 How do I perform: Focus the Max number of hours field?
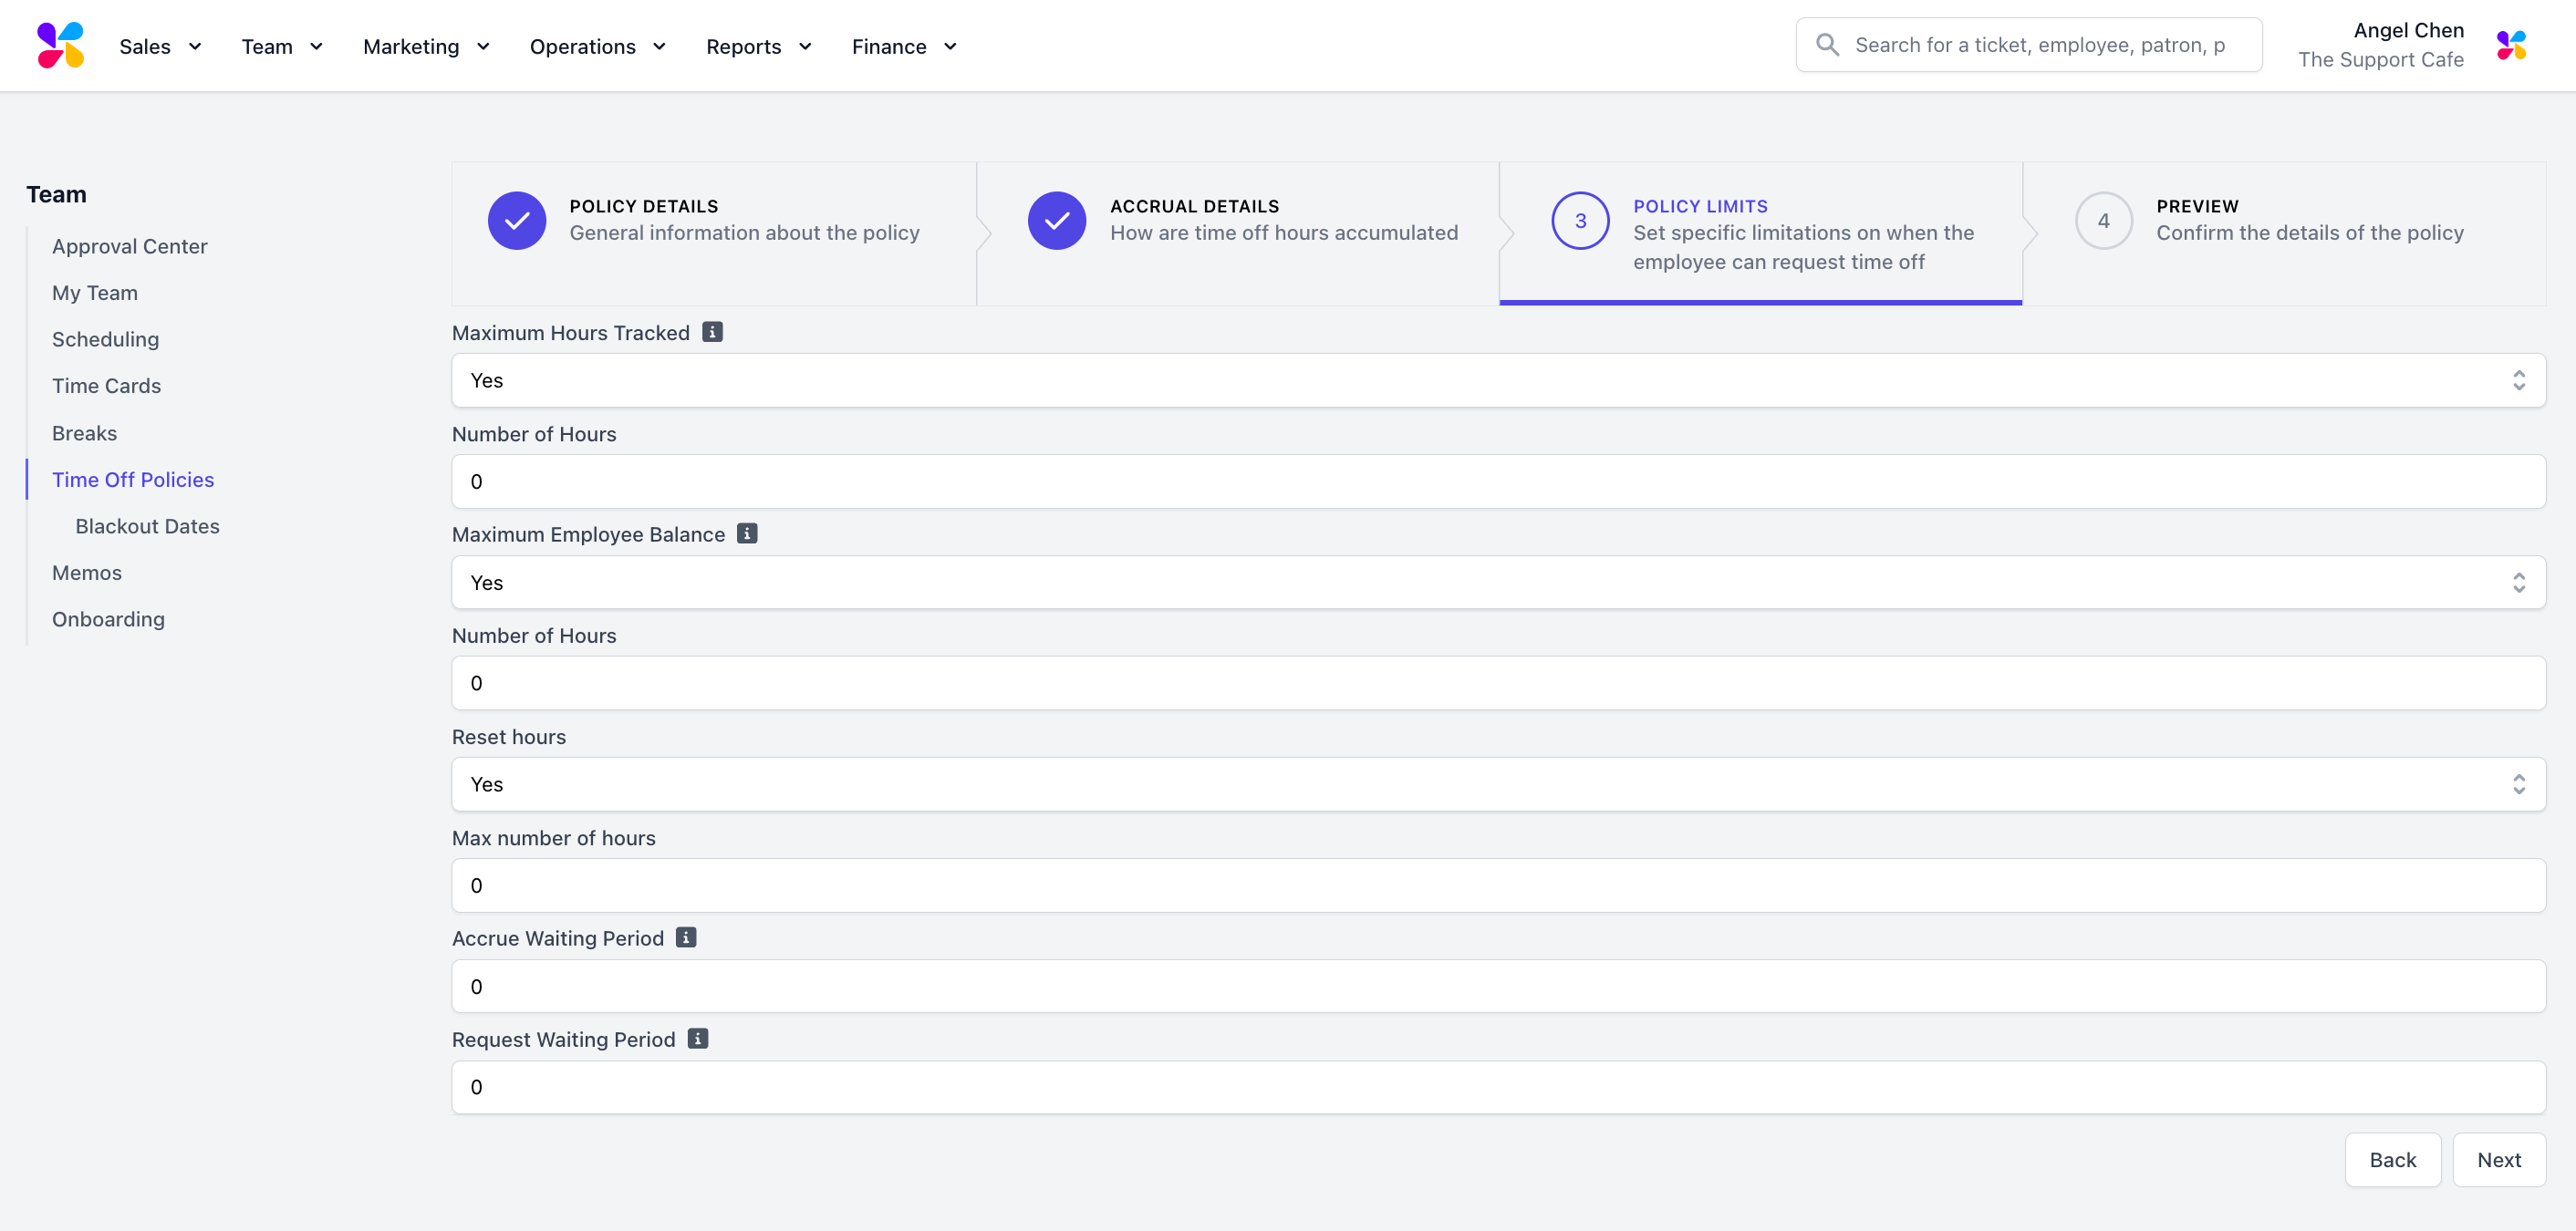pos(1498,885)
